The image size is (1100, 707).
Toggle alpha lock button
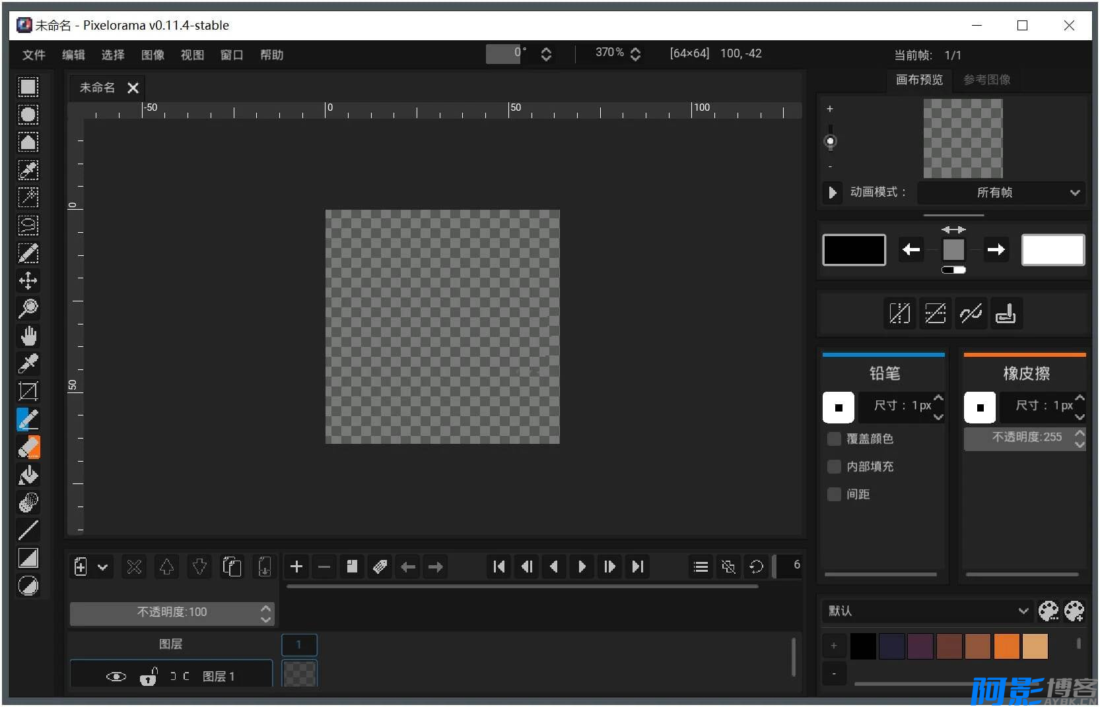[1006, 313]
